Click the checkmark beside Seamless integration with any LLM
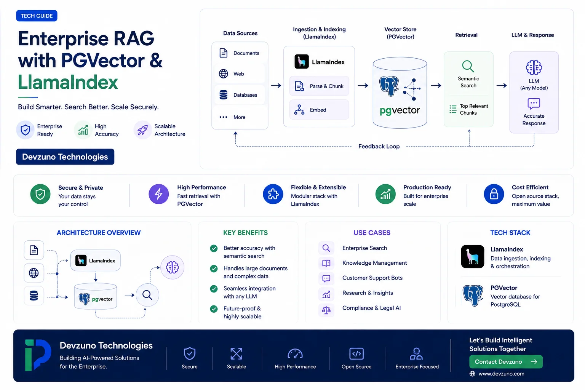Image resolution: width=585 pixels, height=390 pixels. pos(214,289)
